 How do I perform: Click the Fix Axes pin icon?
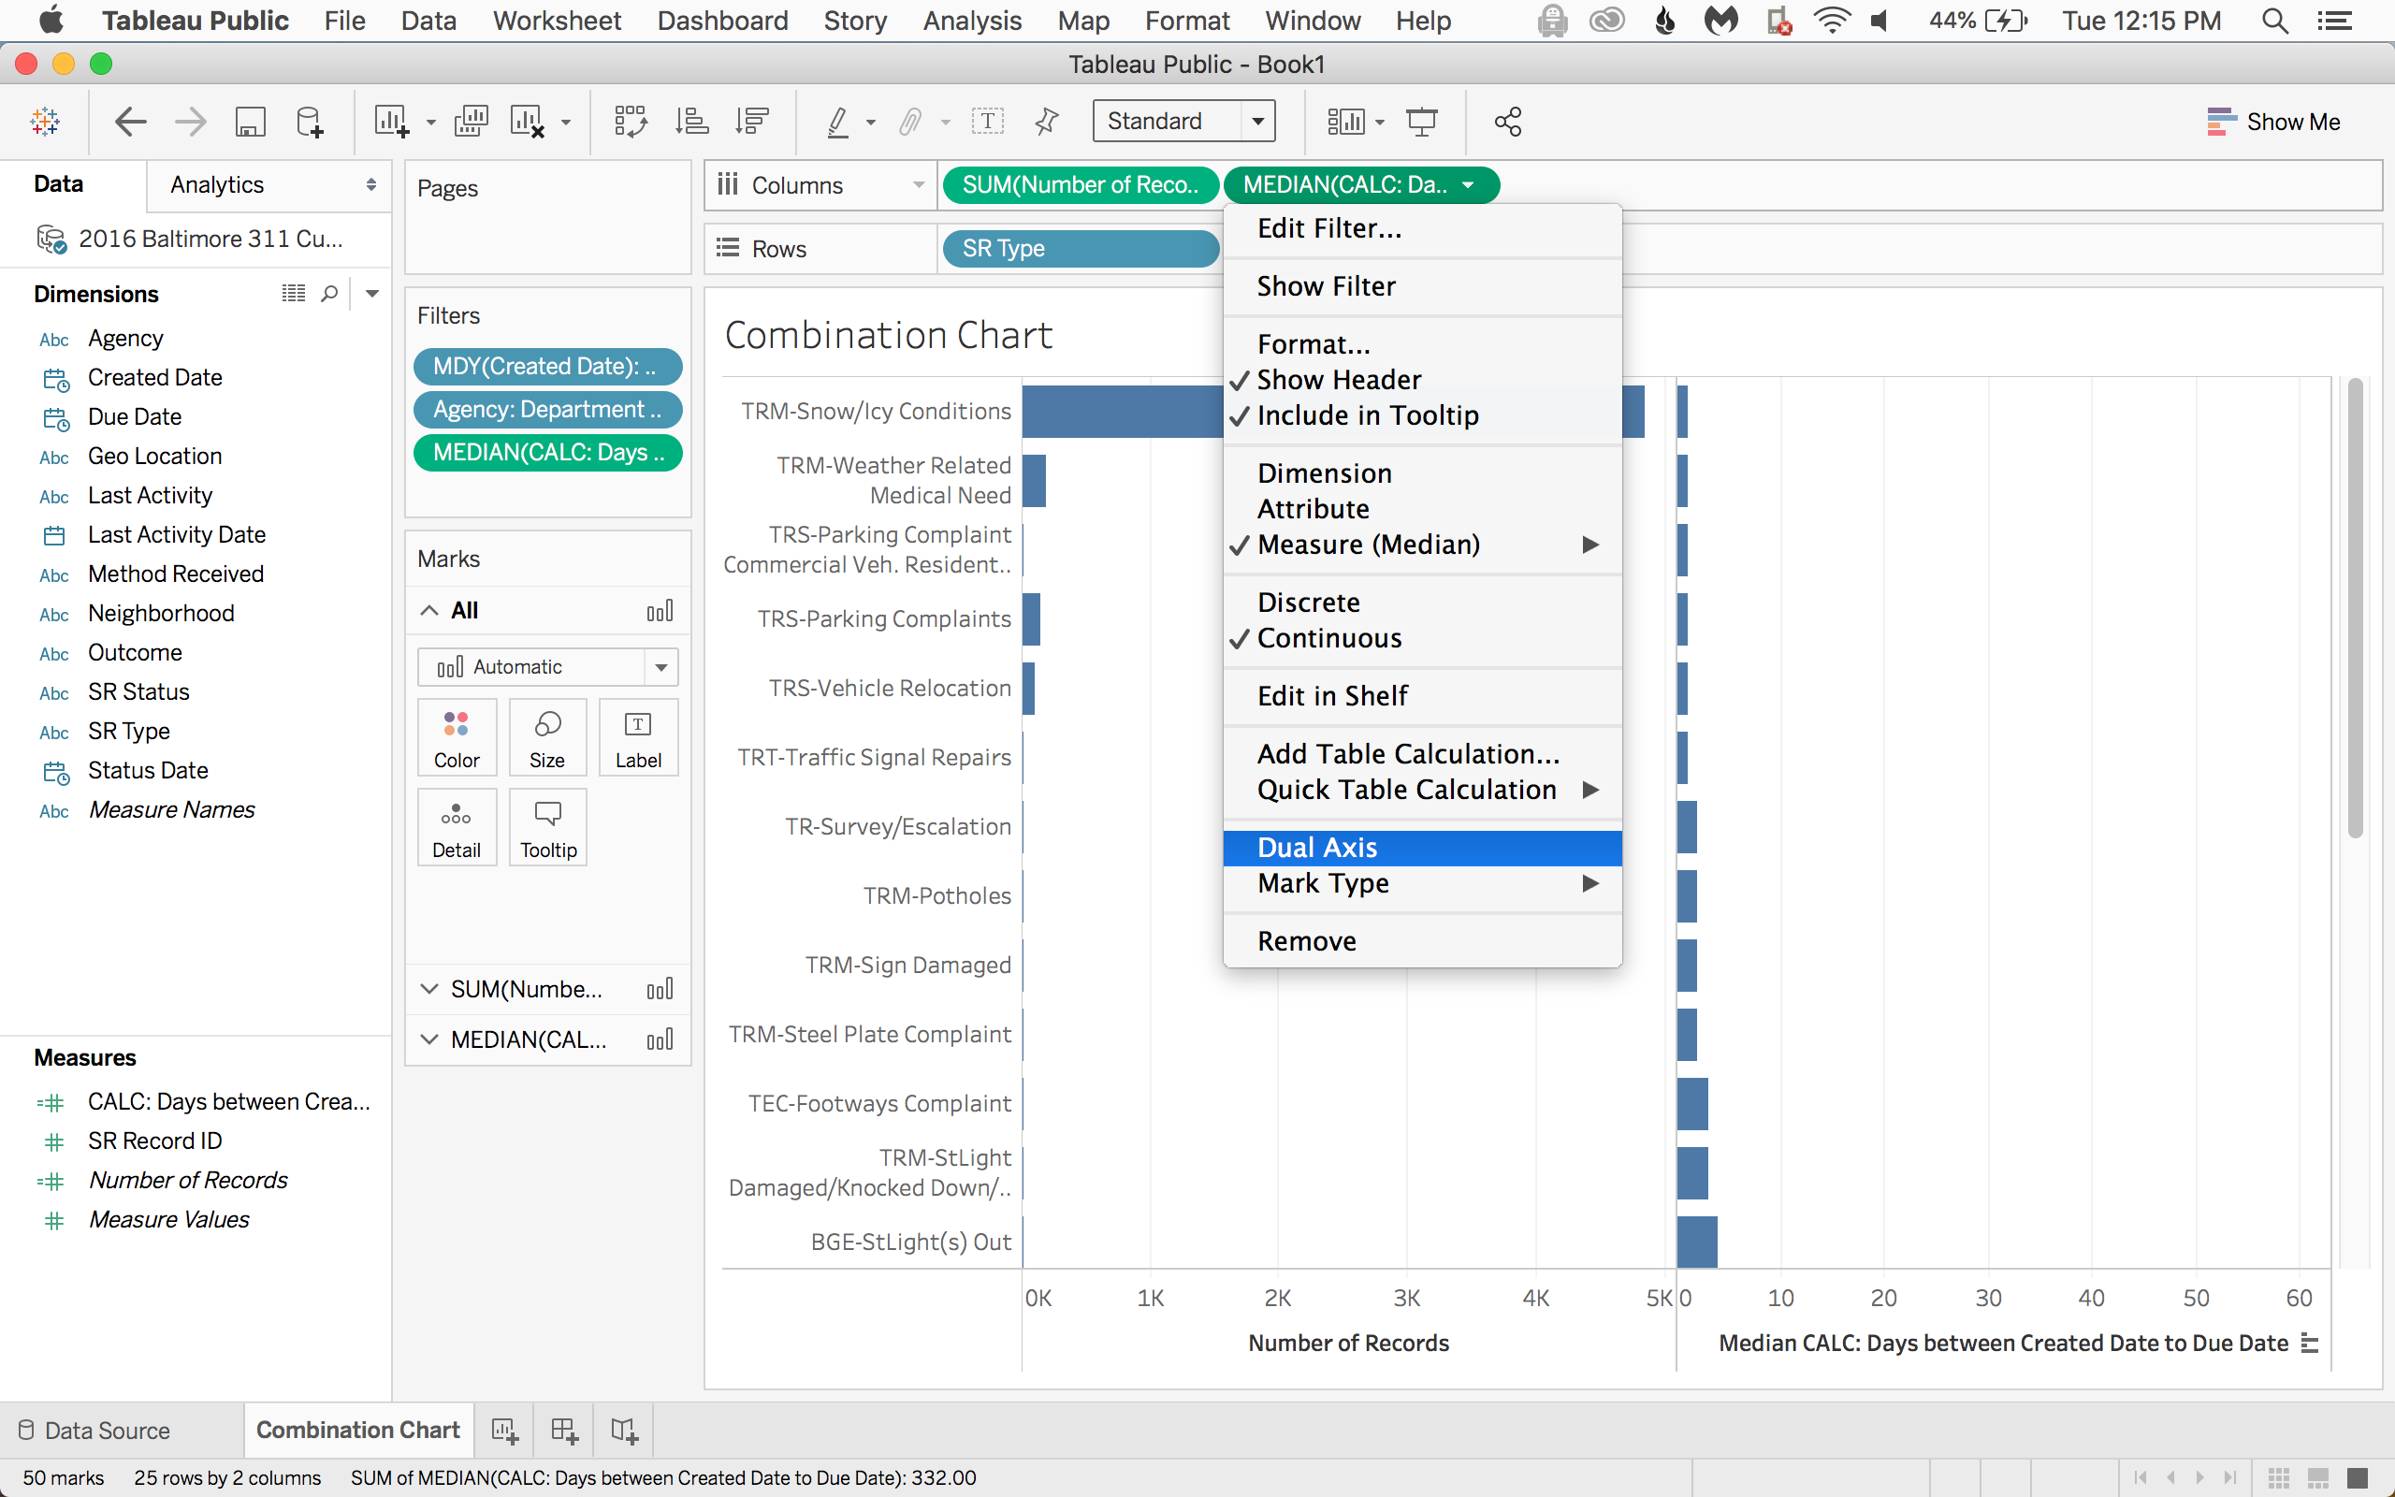[1046, 122]
